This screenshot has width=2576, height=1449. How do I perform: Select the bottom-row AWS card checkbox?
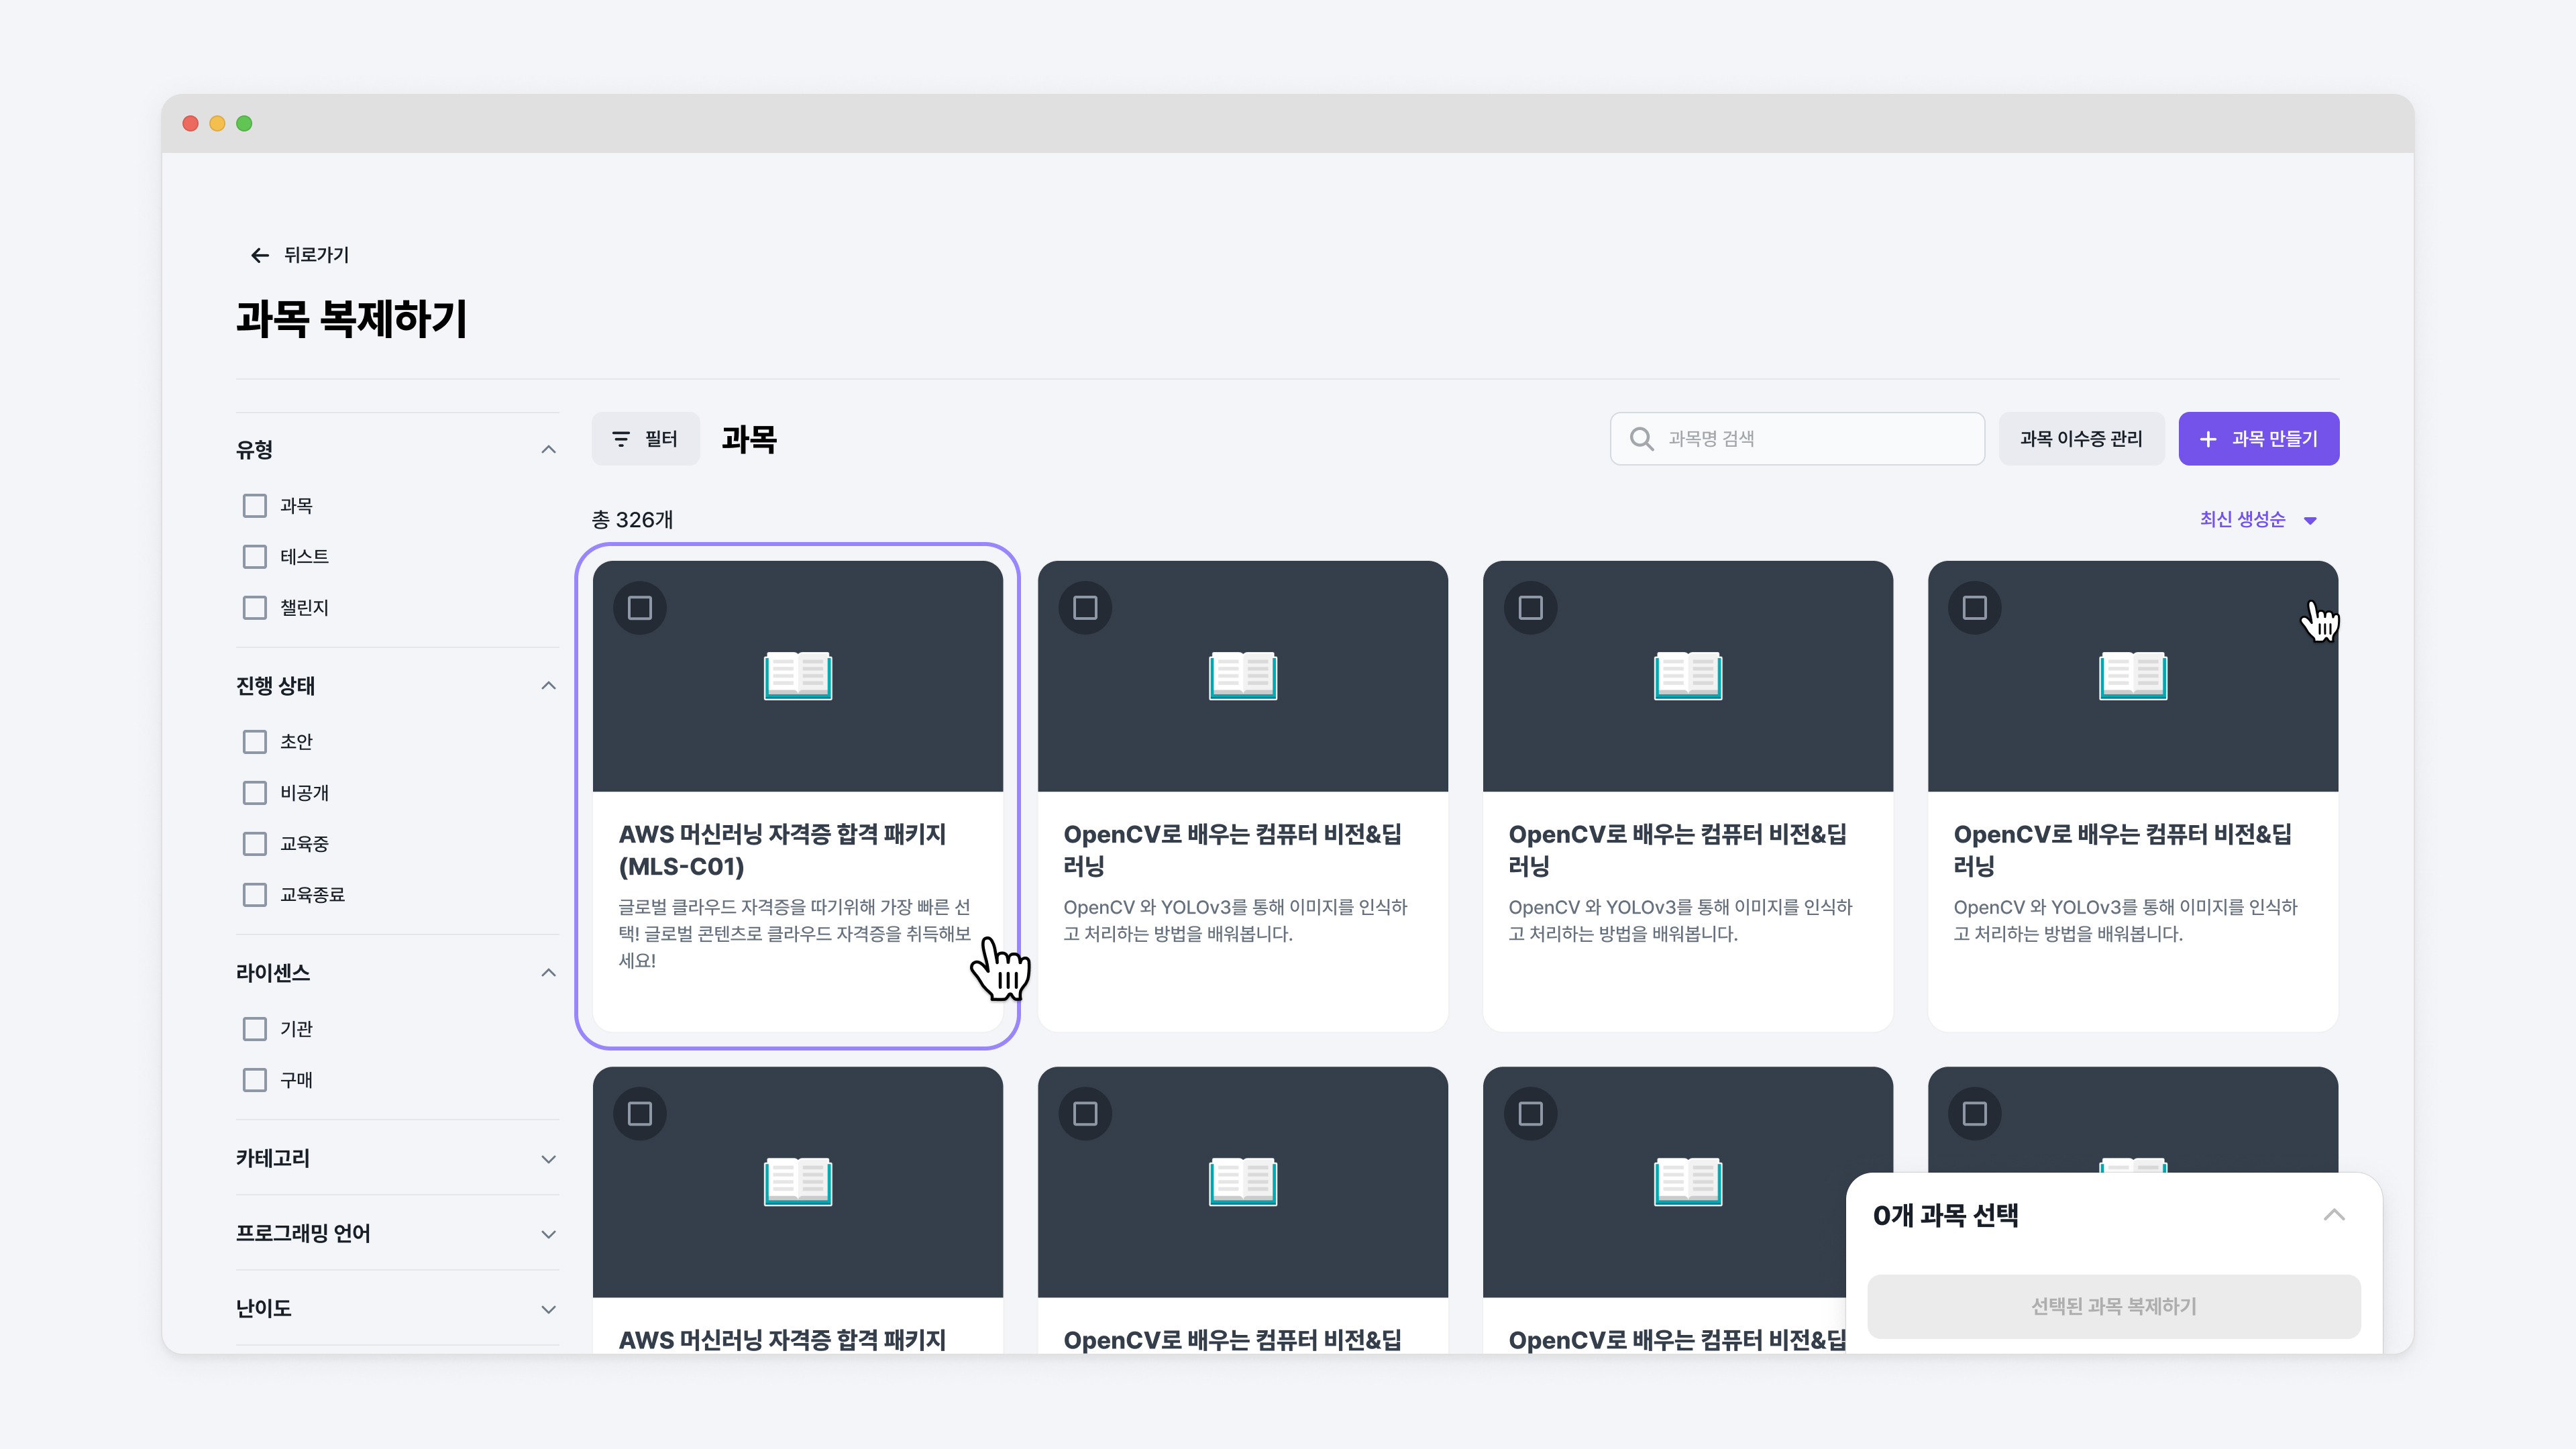coord(640,1114)
